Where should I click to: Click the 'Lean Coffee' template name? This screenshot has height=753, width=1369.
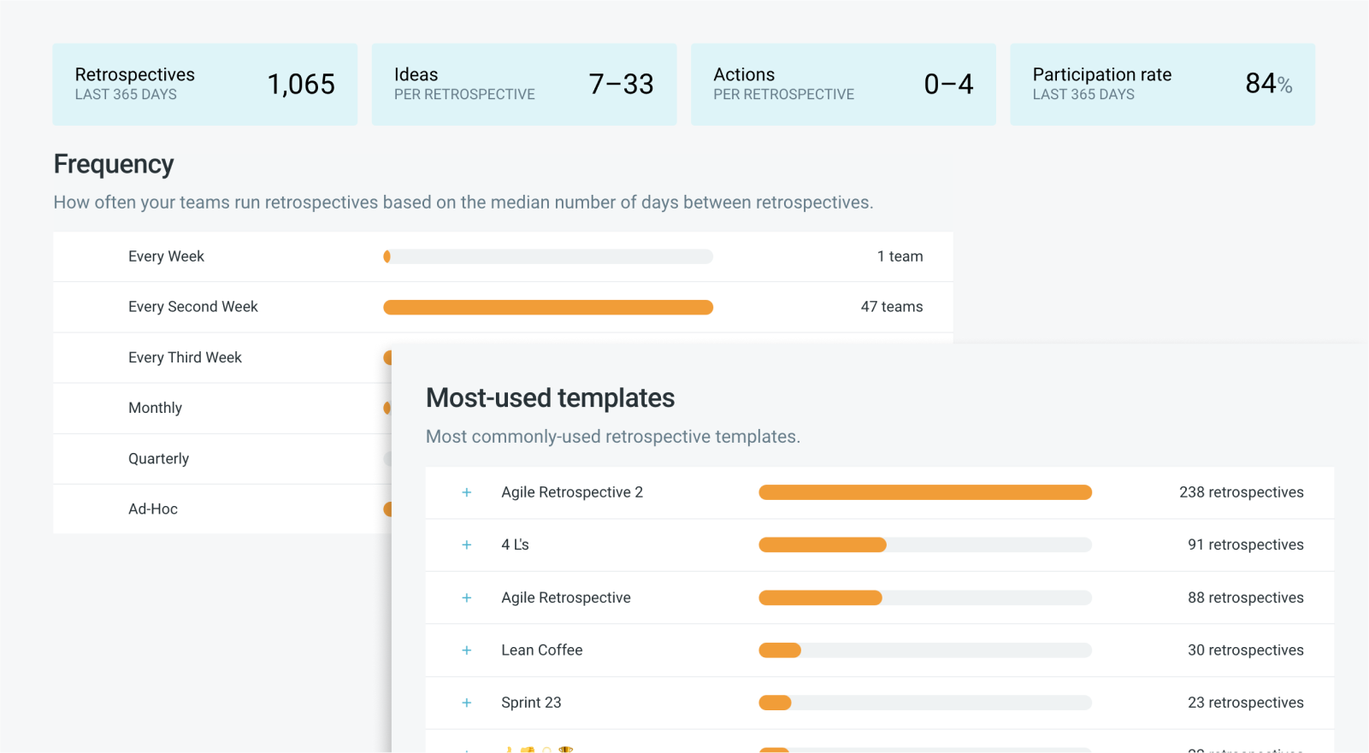coord(542,650)
